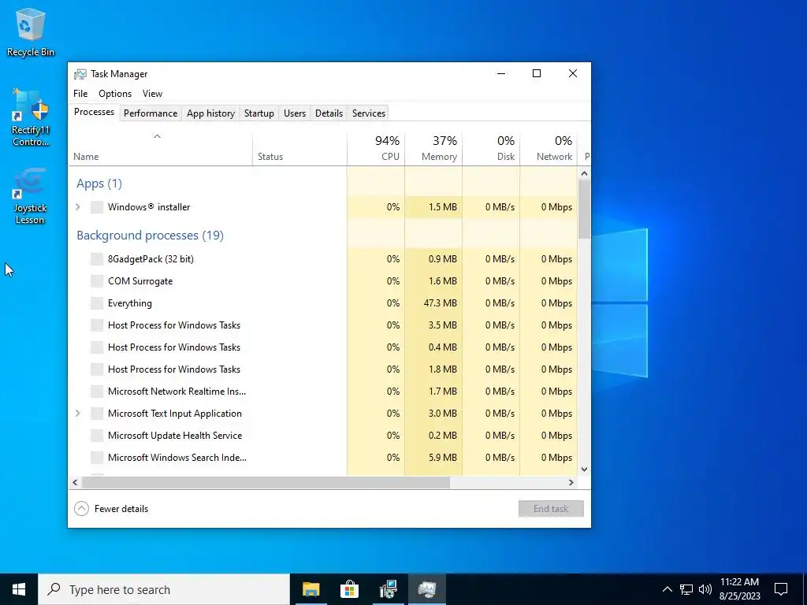Viewport: 807px width, 605px height.
Task: Click the taskbar search box
Action: point(164,589)
